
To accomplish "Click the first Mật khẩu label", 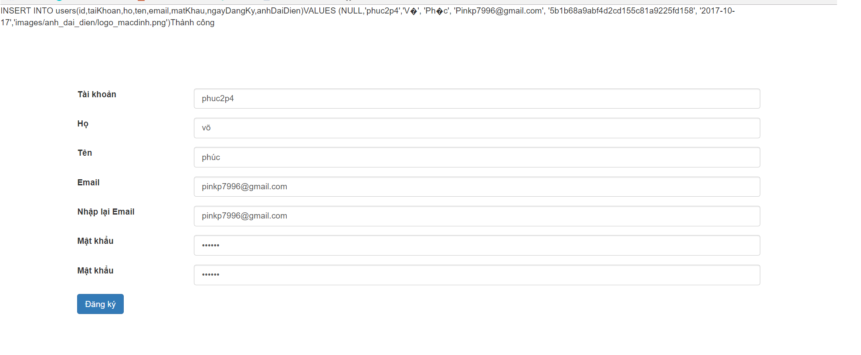I will (95, 241).
